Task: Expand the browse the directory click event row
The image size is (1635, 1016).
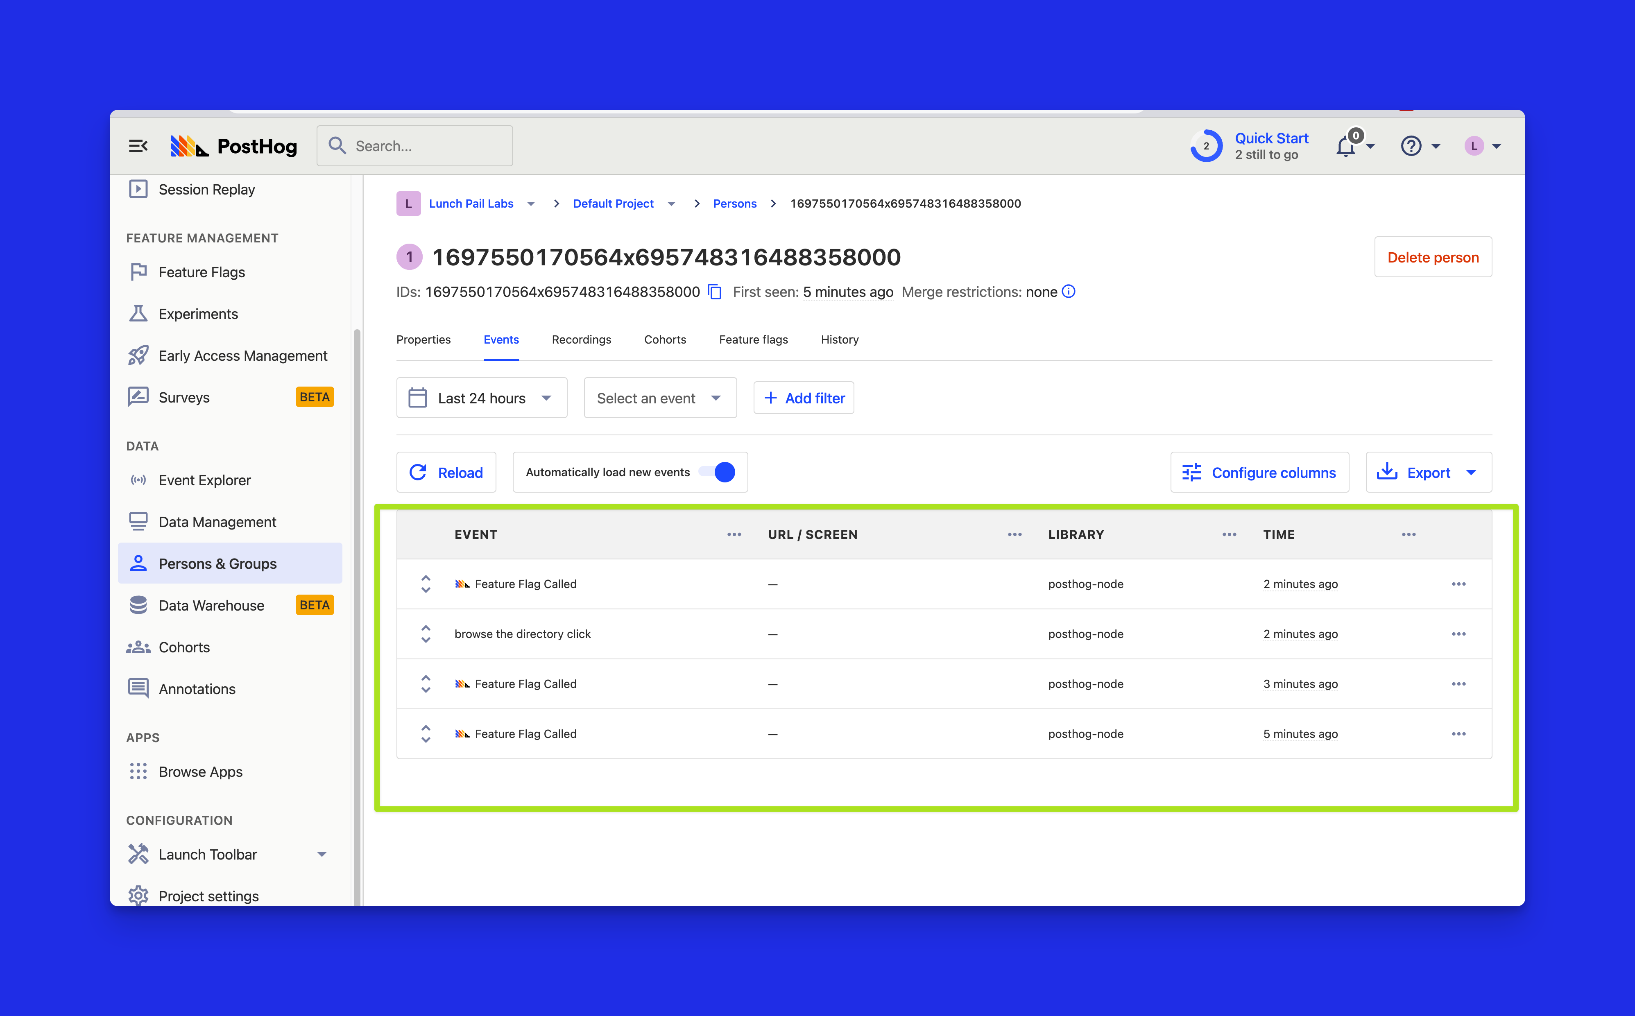Action: click(426, 634)
